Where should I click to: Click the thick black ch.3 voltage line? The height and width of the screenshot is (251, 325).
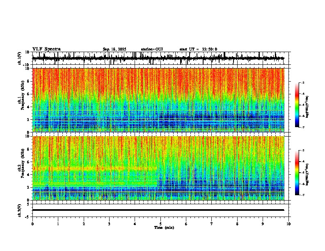[158, 210]
